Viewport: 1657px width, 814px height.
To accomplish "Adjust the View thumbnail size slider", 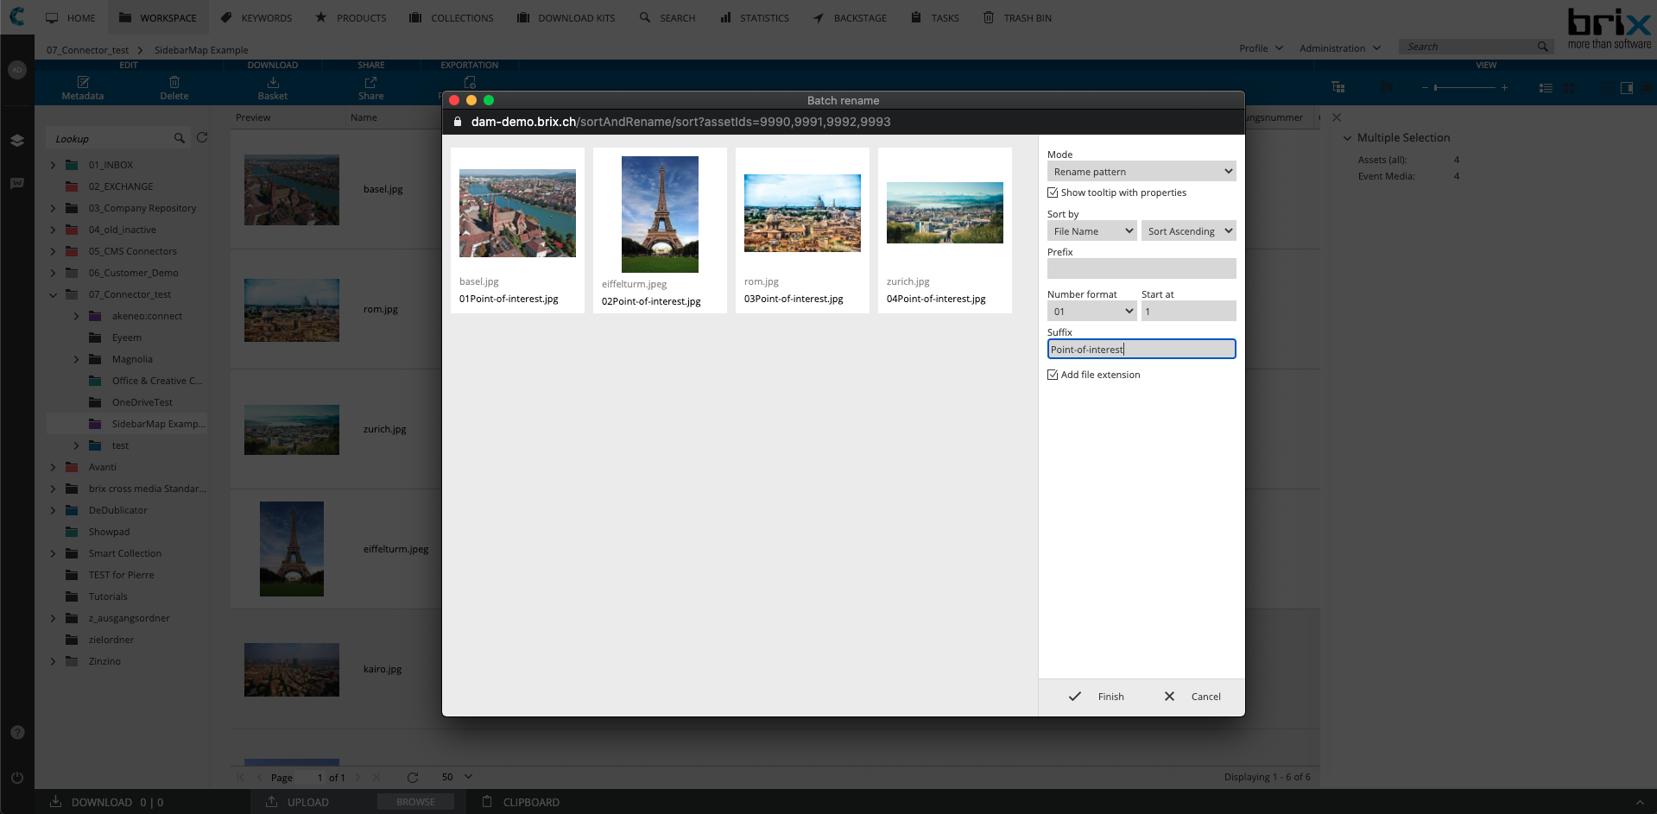I will (1464, 88).
